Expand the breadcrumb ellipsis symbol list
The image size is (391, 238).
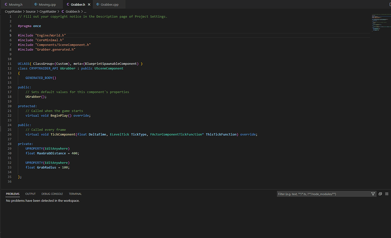[x=85, y=11]
